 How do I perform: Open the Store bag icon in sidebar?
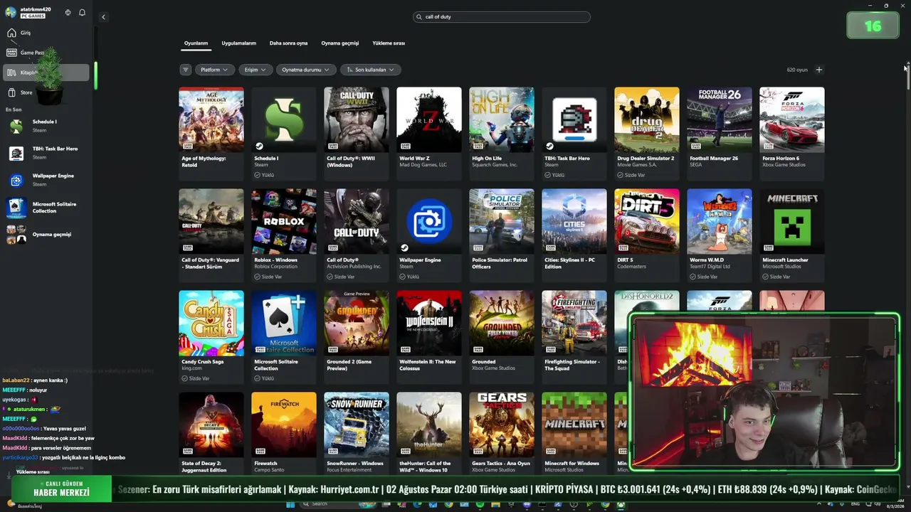pos(11,92)
